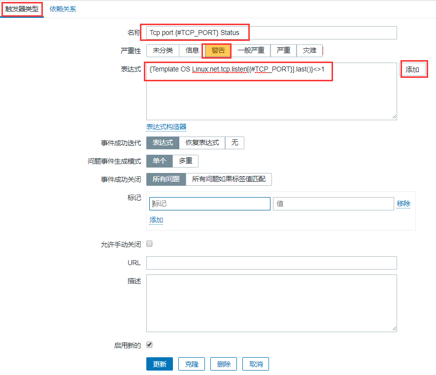This screenshot has height=375, width=436.
Task: Click the 标记 tag name field
Action: pos(210,204)
